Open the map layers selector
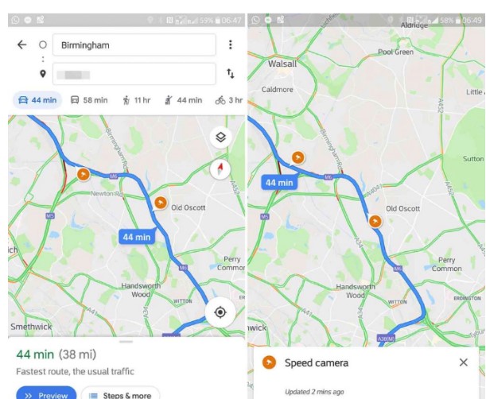486x399 pixels. tap(220, 137)
